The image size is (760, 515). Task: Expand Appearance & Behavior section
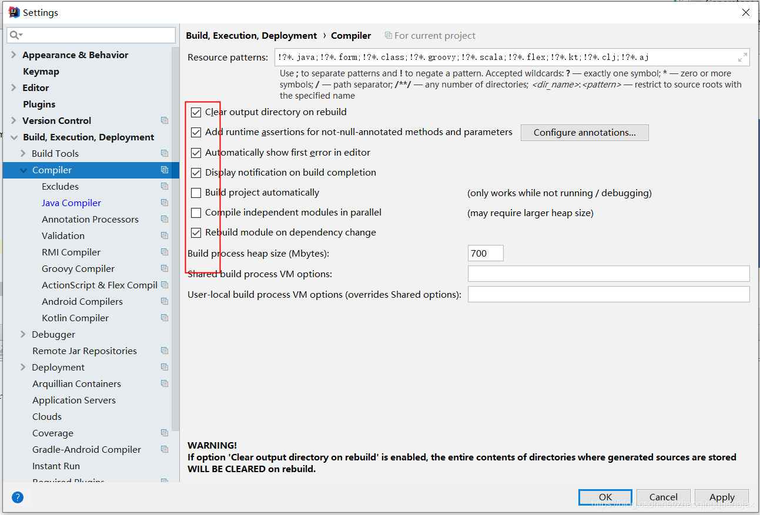click(14, 55)
